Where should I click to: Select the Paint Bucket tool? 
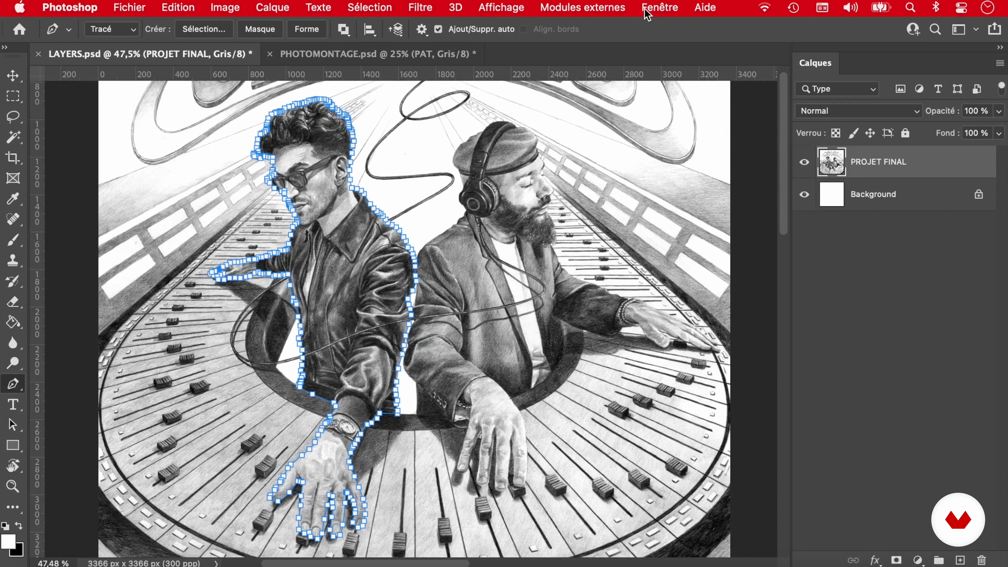point(13,322)
